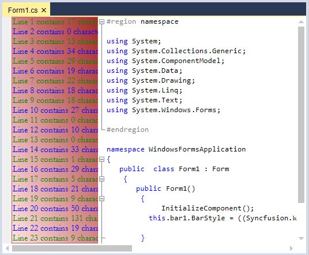Click 'using System.Data;' line
309x255 pixels.
[145, 71]
